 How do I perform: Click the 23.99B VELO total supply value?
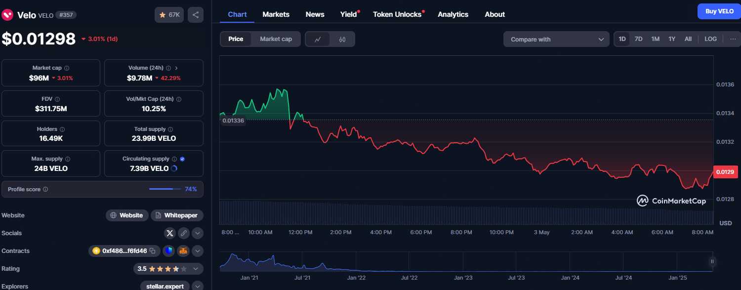pyautogui.click(x=154, y=138)
